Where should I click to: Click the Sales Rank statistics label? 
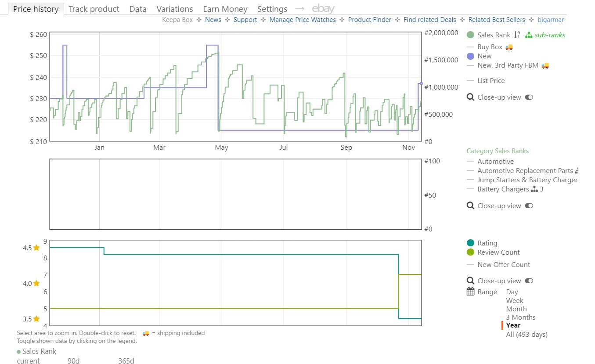pyautogui.click(x=40, y=351)
